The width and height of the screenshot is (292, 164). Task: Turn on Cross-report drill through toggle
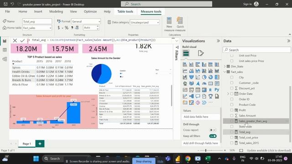[213, 130]
